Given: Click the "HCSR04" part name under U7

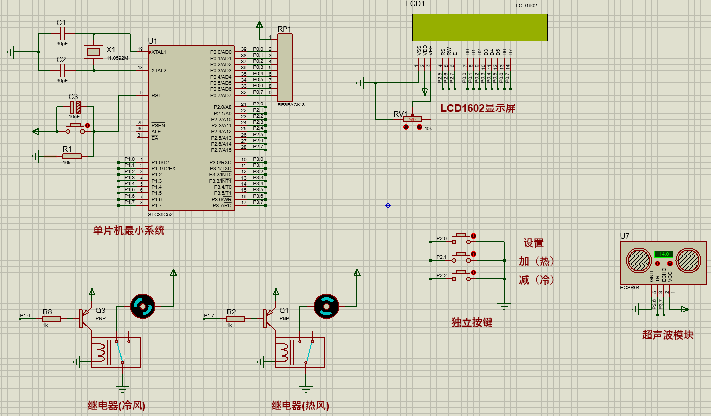Looking at the screenshot, I should point(630,288).
